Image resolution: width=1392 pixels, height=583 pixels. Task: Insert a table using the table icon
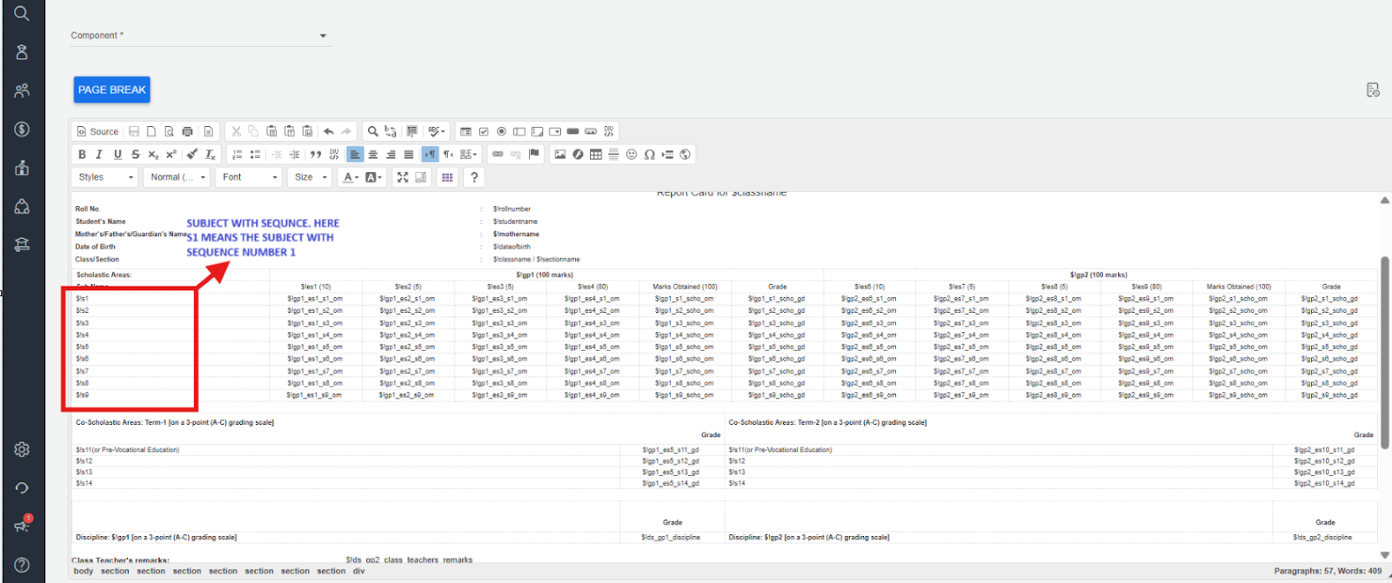595,155
